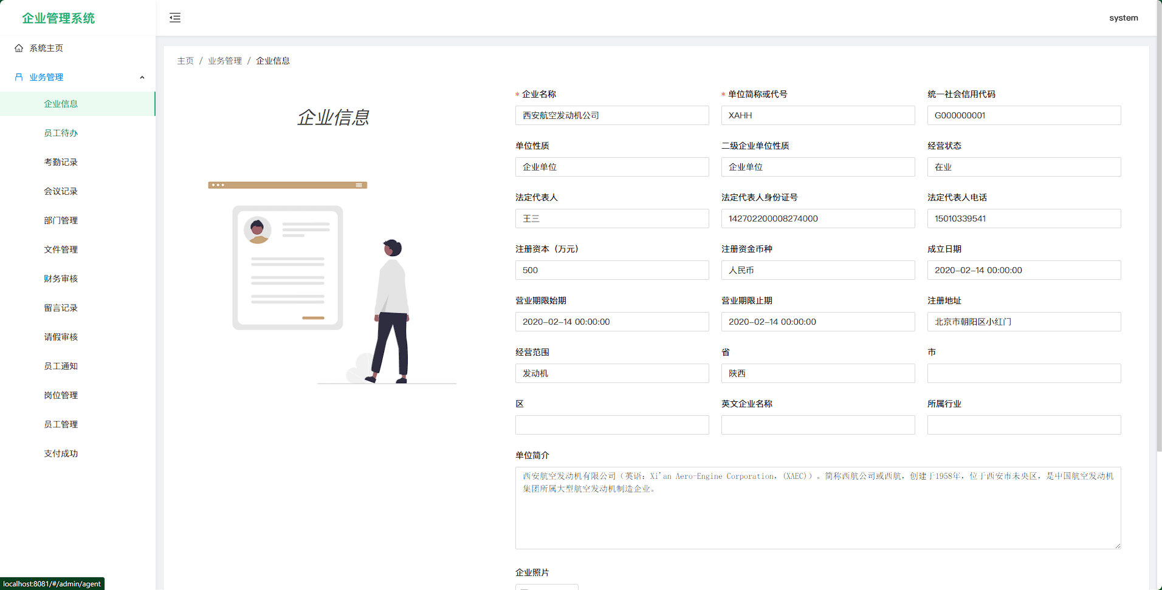Click the home icon beside 系统主页
The width and height of the screenshot is (1162, 590).
click(x=19, y=48)
